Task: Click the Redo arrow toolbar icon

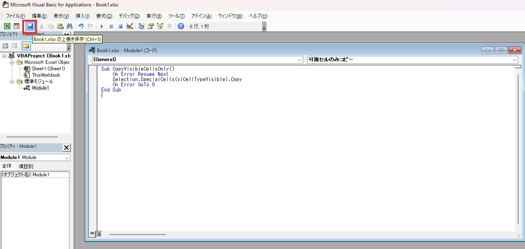Action: [x=90, y=26]
